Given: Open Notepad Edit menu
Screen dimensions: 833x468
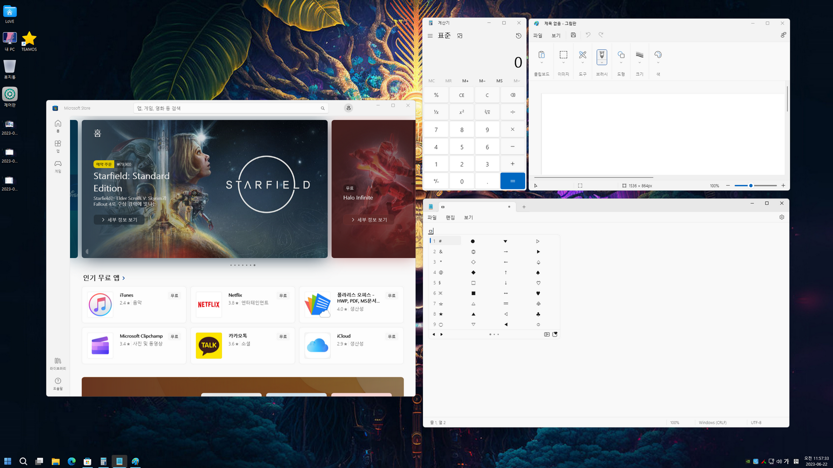Looking at the screenshot, I should (450, 217).
